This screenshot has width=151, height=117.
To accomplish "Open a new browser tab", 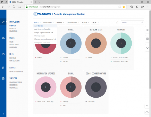I will [x=35, y=2].
